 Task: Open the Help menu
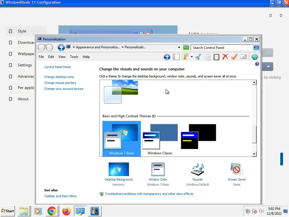click(86, 57)
